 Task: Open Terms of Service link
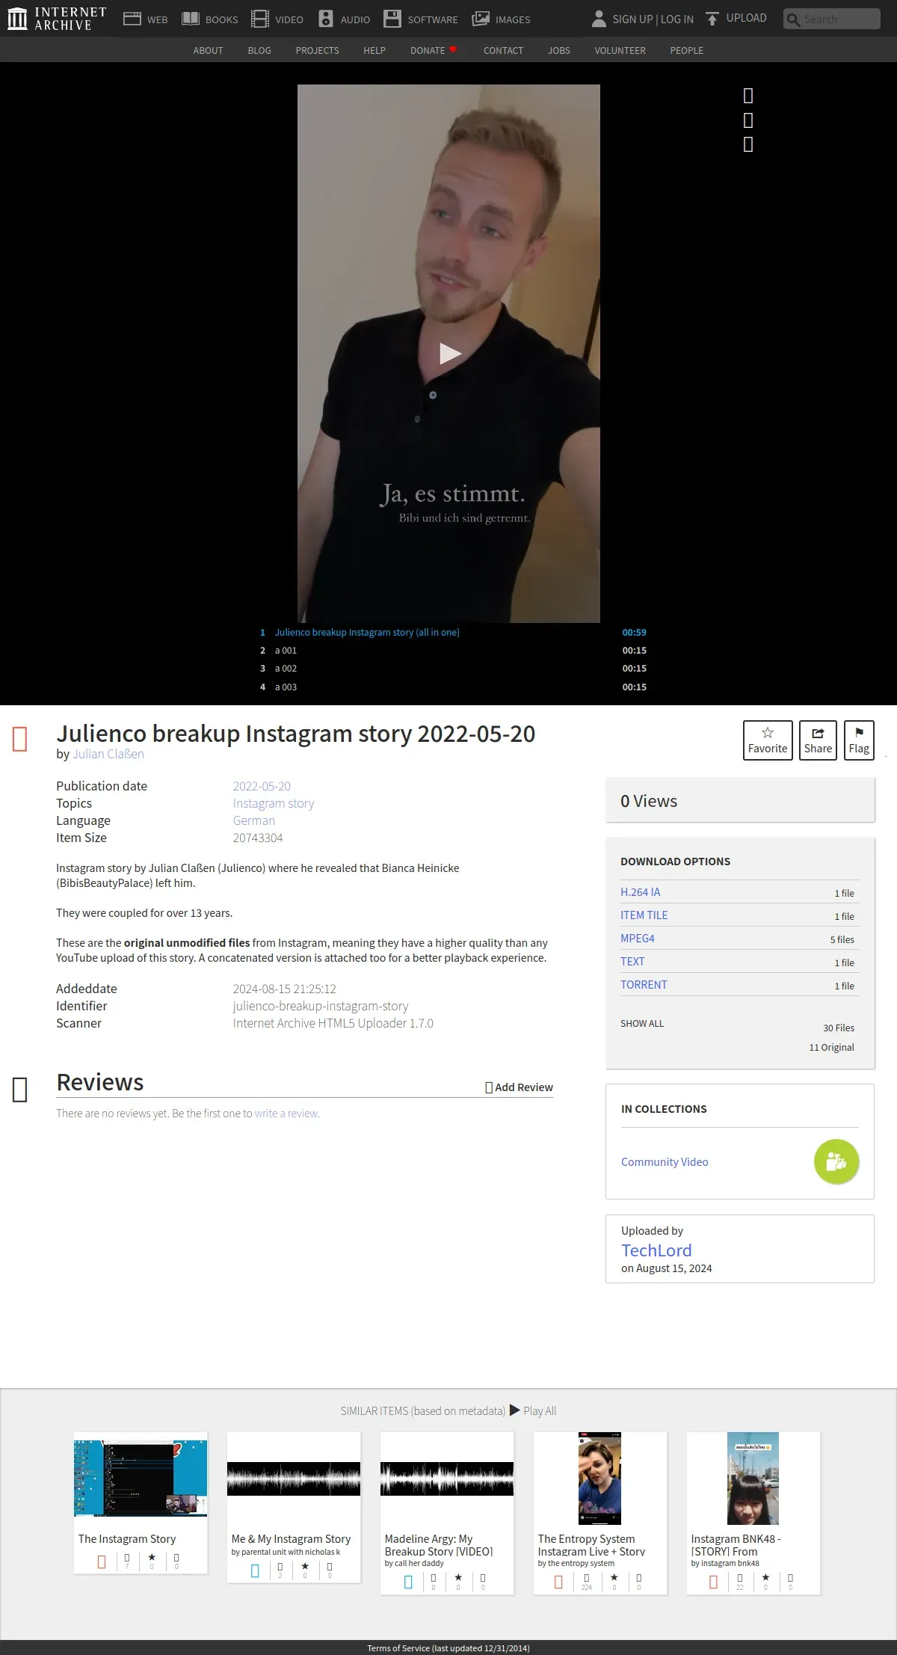449,1648
